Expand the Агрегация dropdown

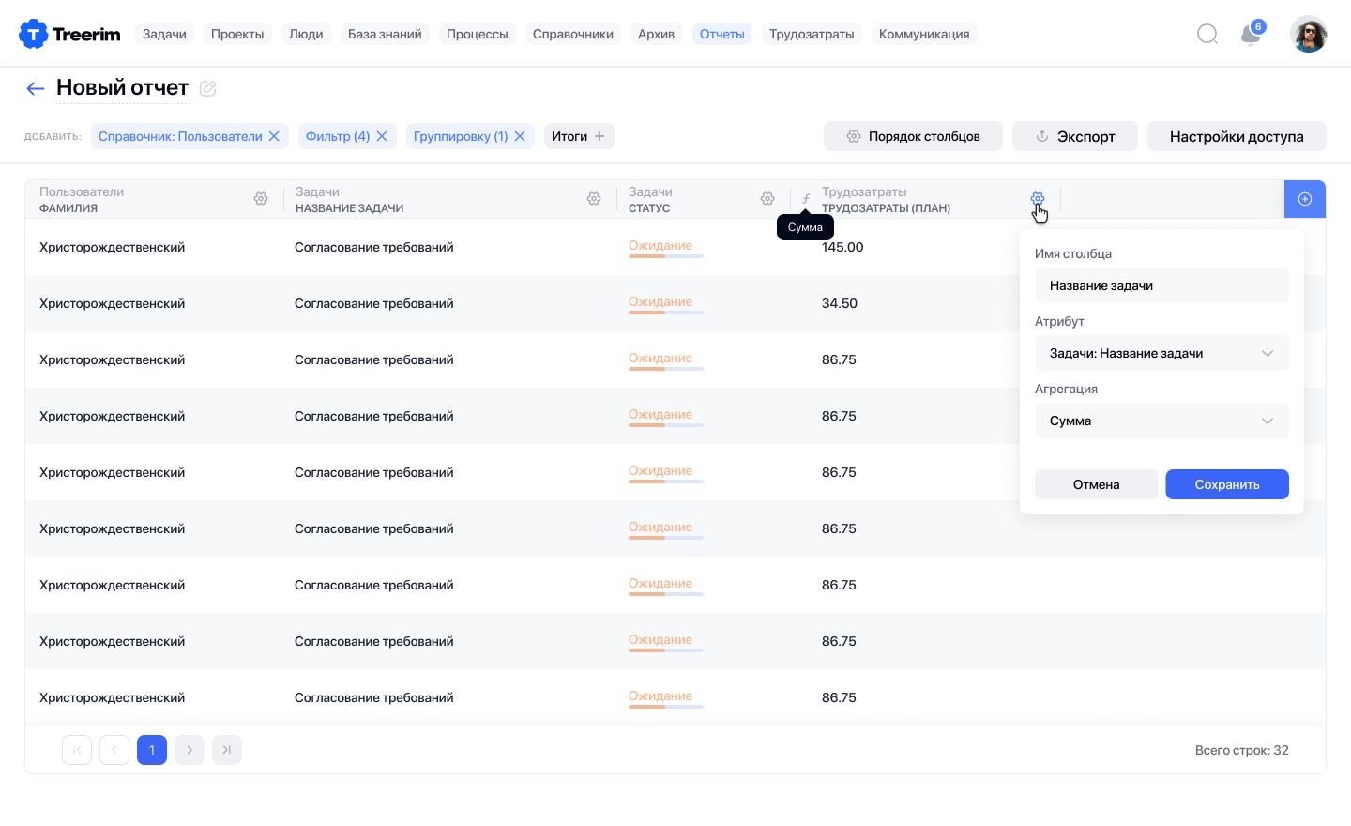(1161, 421)
